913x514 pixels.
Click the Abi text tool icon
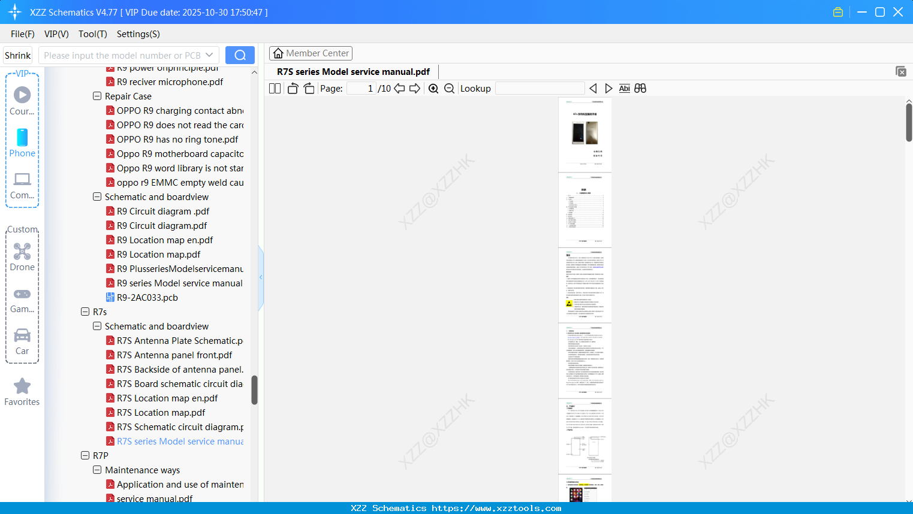[625, 89]
